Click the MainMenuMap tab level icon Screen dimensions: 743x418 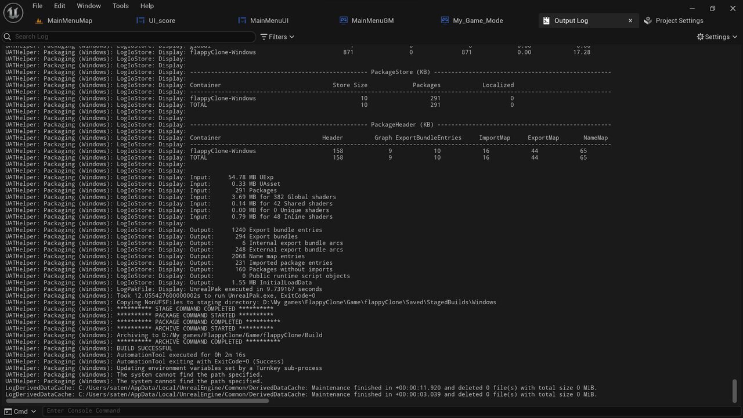coord(39,20)
